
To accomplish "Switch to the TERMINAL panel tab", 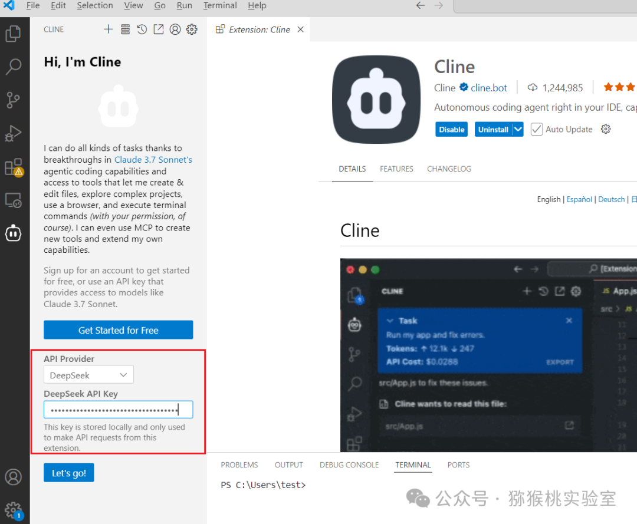I will (x=413, y=464).
